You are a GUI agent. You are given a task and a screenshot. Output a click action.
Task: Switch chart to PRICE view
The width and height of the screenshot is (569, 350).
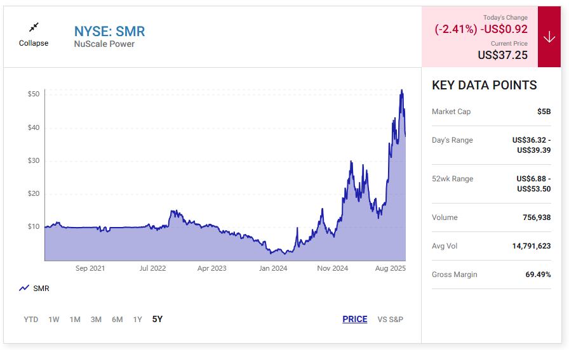(x=355, y=319)
